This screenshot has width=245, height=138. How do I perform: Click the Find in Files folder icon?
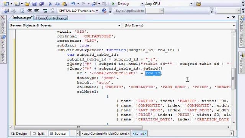click(x=199, y=3)
